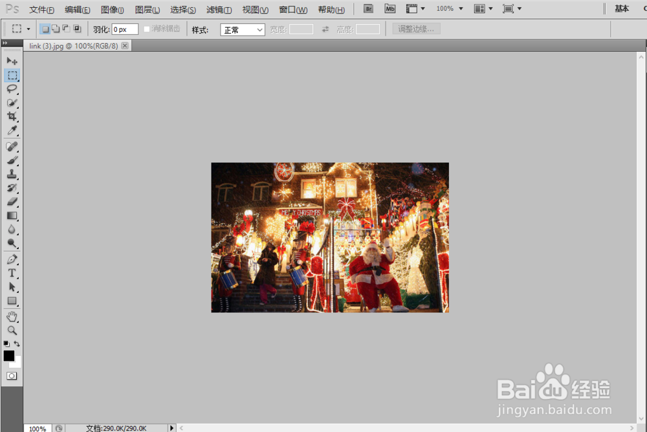Switch to the 基本 workspace
This screenshot has height=432, width=647.
[x=622, y=8]
